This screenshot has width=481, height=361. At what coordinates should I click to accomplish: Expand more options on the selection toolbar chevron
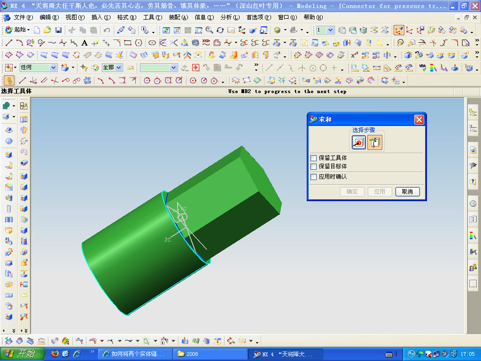(256, 65)
